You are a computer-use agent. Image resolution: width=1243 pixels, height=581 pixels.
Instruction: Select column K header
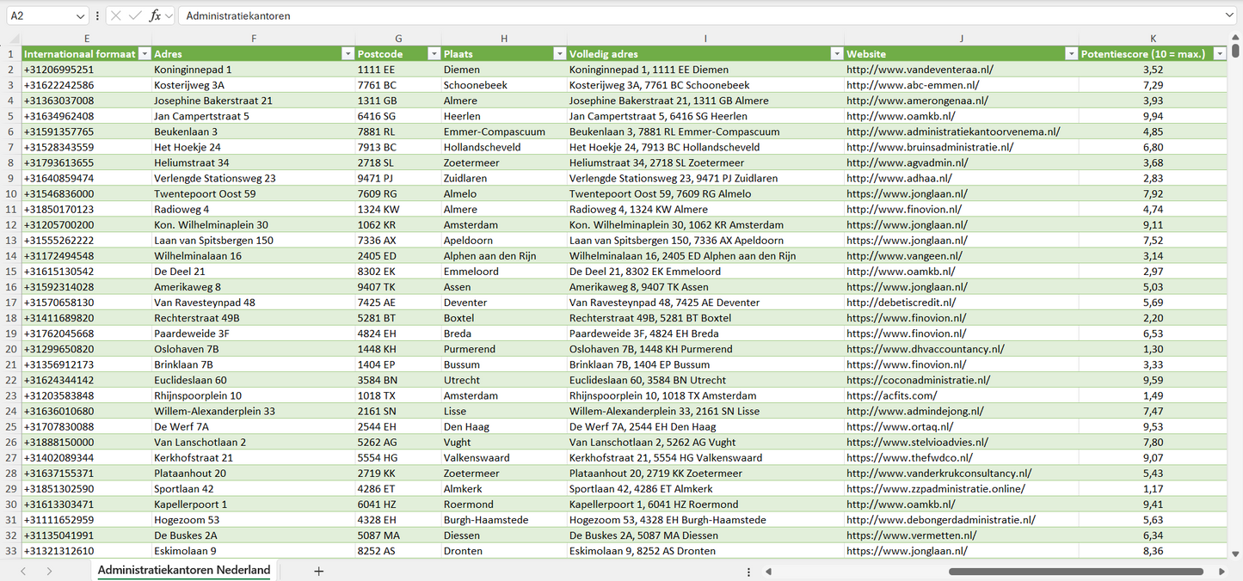click(x=1153, y=38)
